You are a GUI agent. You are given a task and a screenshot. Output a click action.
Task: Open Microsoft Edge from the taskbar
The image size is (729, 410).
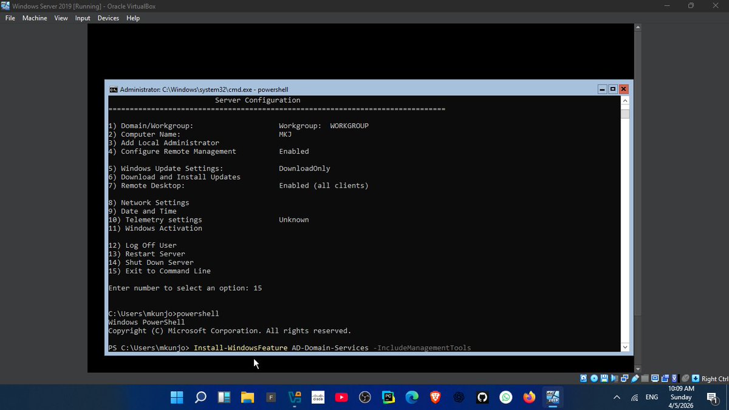click(x=412, y=397)
